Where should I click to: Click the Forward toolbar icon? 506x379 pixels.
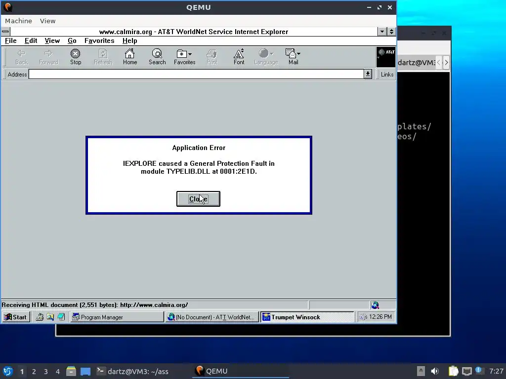(48, 57)
